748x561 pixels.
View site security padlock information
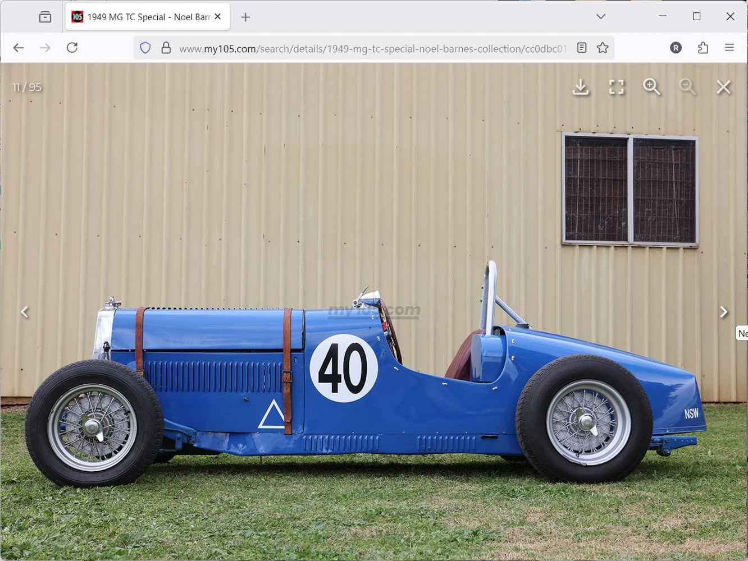(x=166, y=48)
